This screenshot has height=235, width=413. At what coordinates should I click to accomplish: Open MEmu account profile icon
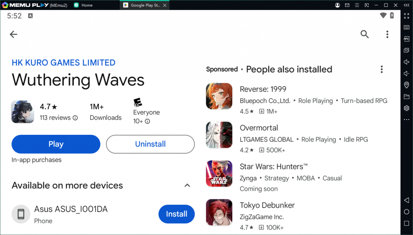click(x=337, y=5)
